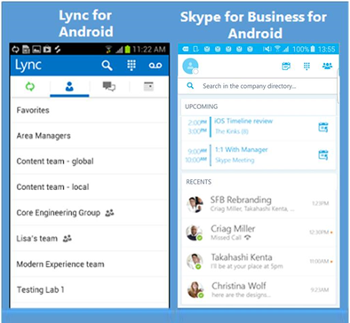Open Core Engineering Group entry

click(x=90, y=213)
